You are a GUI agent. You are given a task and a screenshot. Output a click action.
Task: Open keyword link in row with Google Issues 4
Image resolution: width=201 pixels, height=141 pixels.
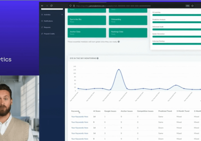coord(80,128)
